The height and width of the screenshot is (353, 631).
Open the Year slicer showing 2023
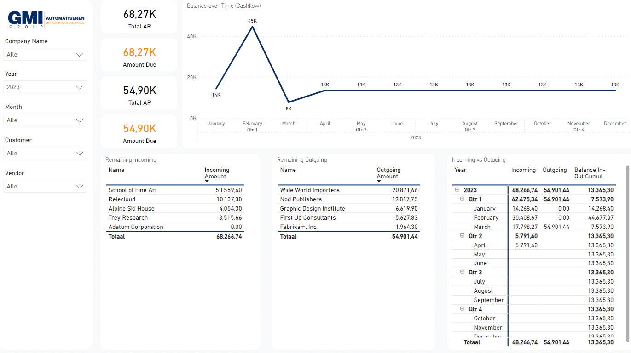[79, 87]
